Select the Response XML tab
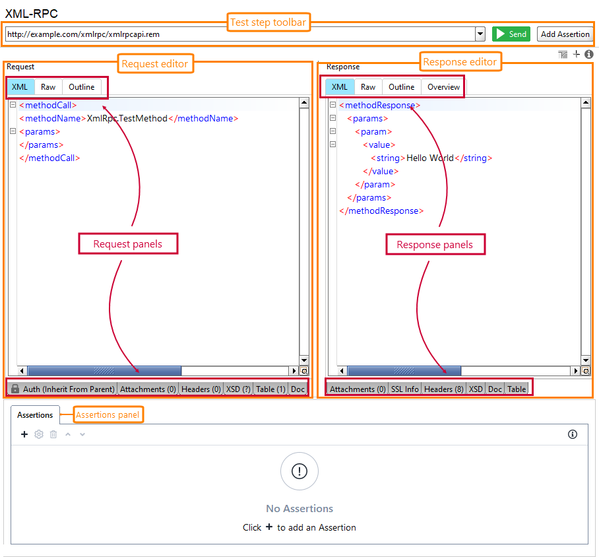 point(339,86)
